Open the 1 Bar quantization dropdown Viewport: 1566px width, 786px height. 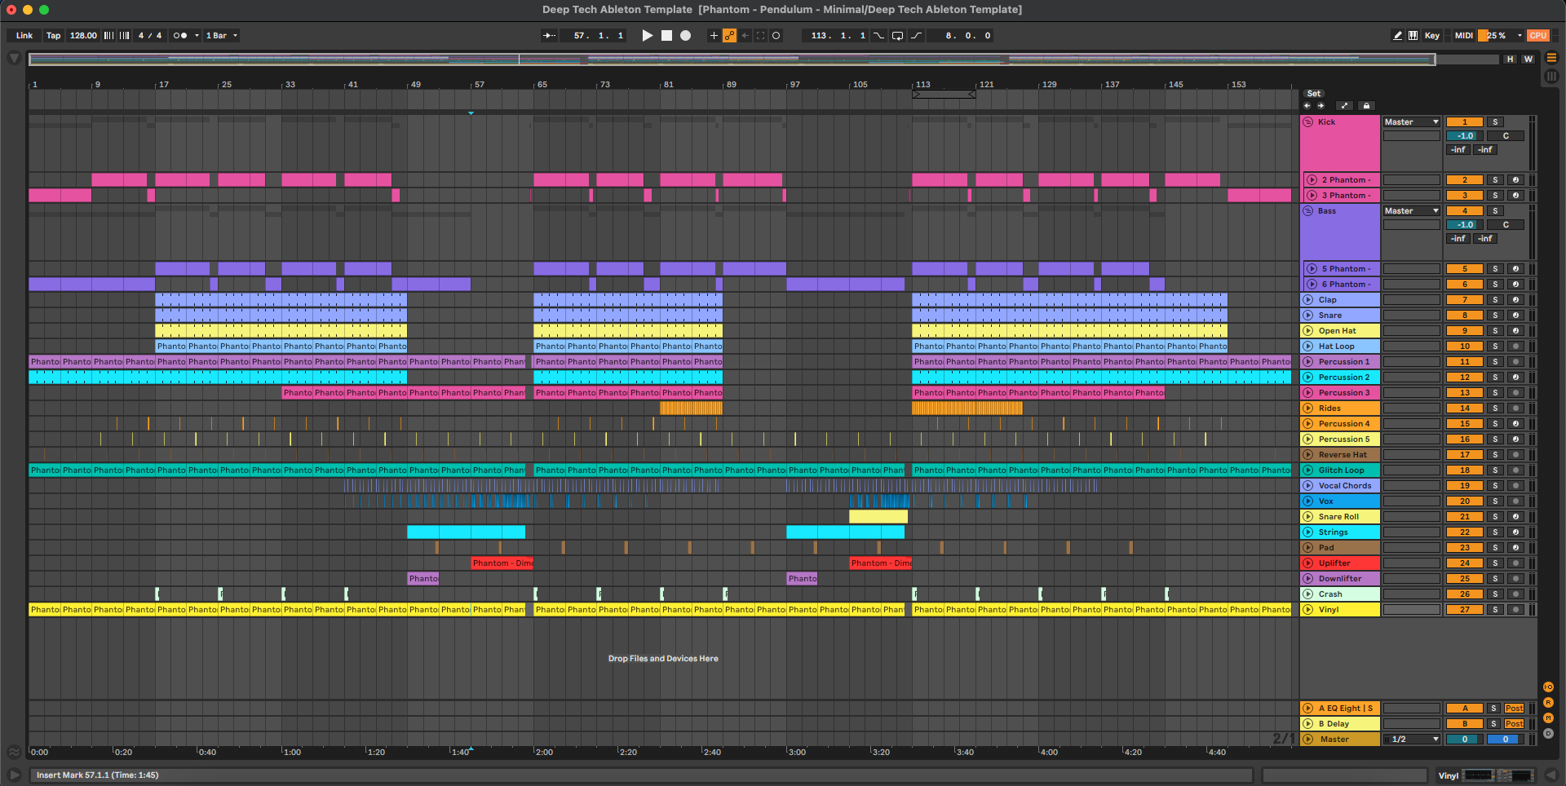click(x=222, y=36)
